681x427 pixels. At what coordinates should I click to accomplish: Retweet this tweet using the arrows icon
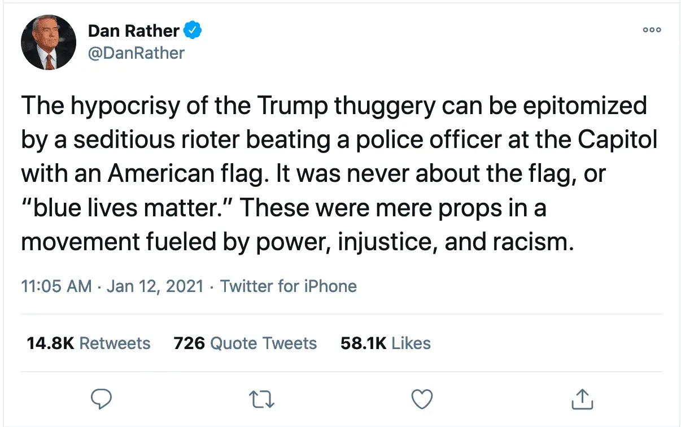coord(261,399)
